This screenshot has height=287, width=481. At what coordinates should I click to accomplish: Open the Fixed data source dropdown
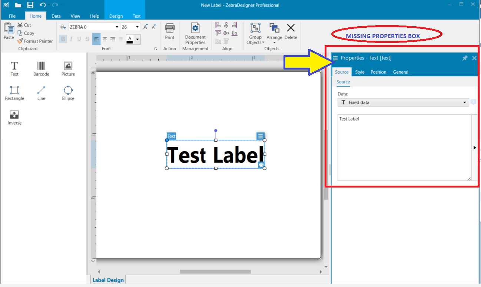click(465, 102)
